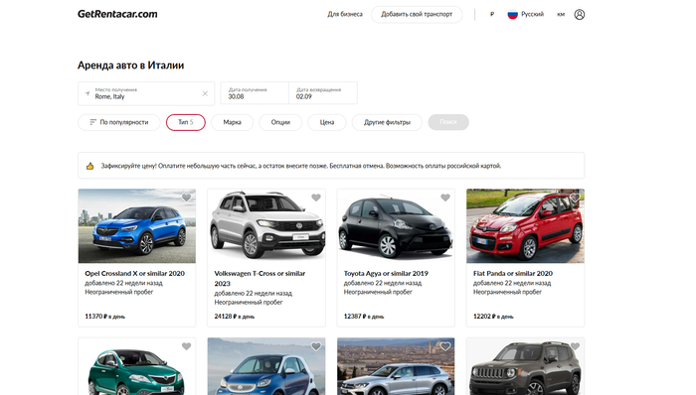Click price 11370 ₽ в день
The image size is (696, 395).
coord(104,317)
